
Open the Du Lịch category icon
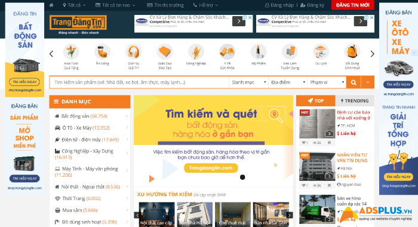click(x=321, y=51)
